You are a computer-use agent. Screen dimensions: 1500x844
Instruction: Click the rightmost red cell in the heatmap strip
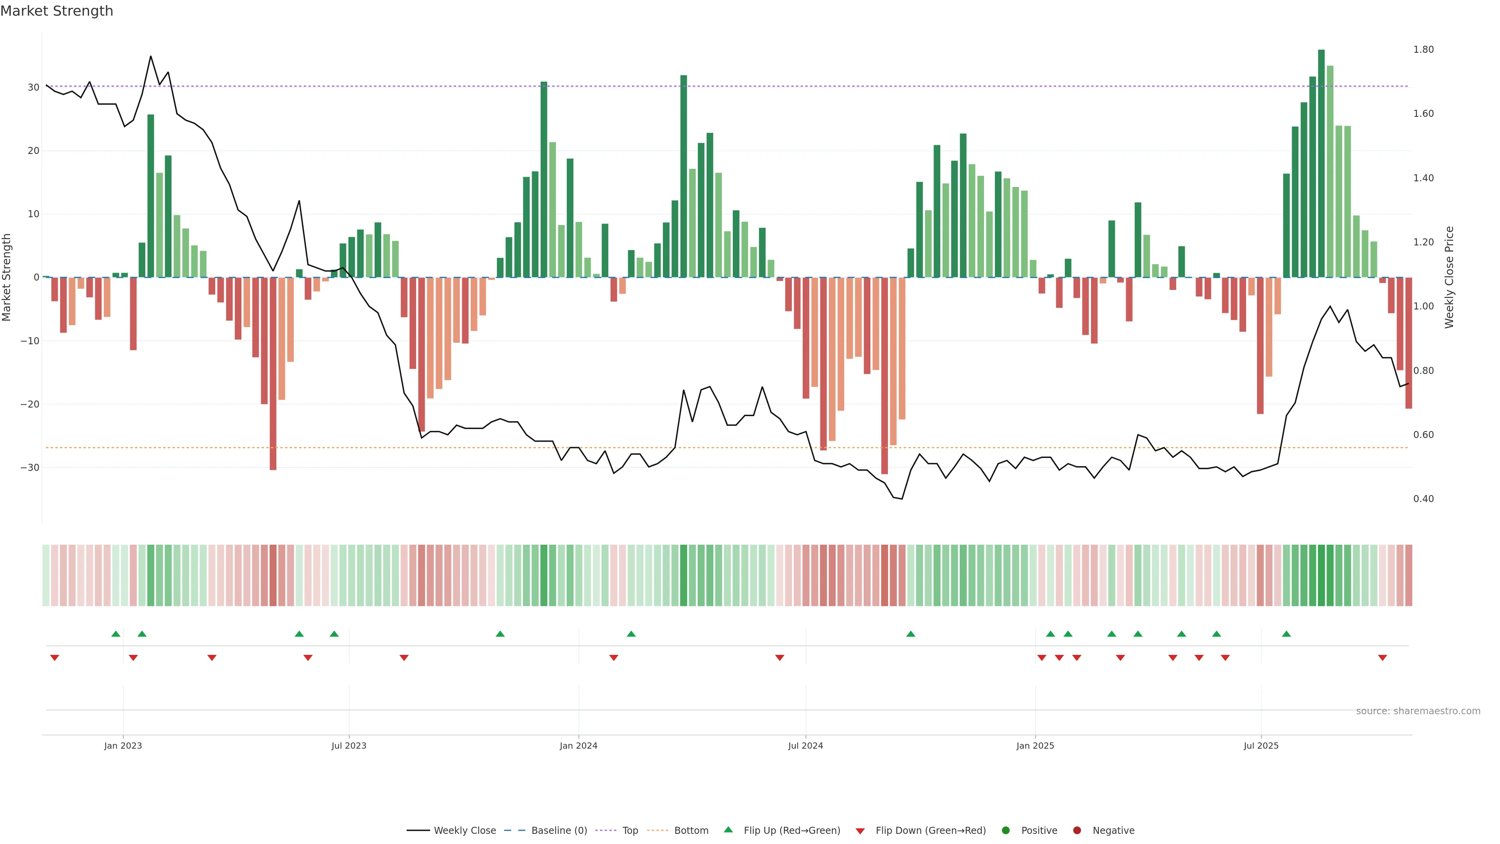pyautogui.click(x=1409, y=575)
